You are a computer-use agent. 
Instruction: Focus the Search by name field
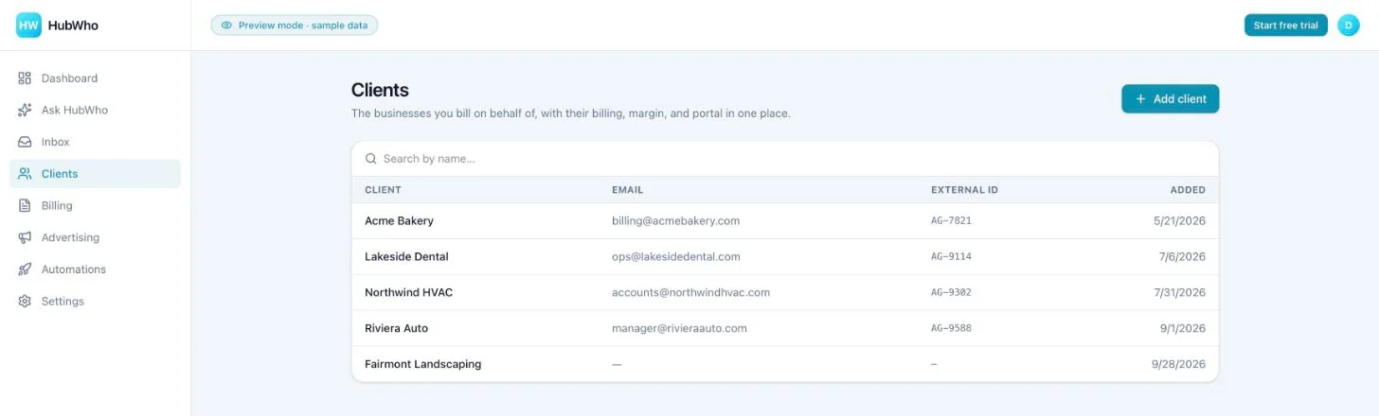tap(785, 159)
